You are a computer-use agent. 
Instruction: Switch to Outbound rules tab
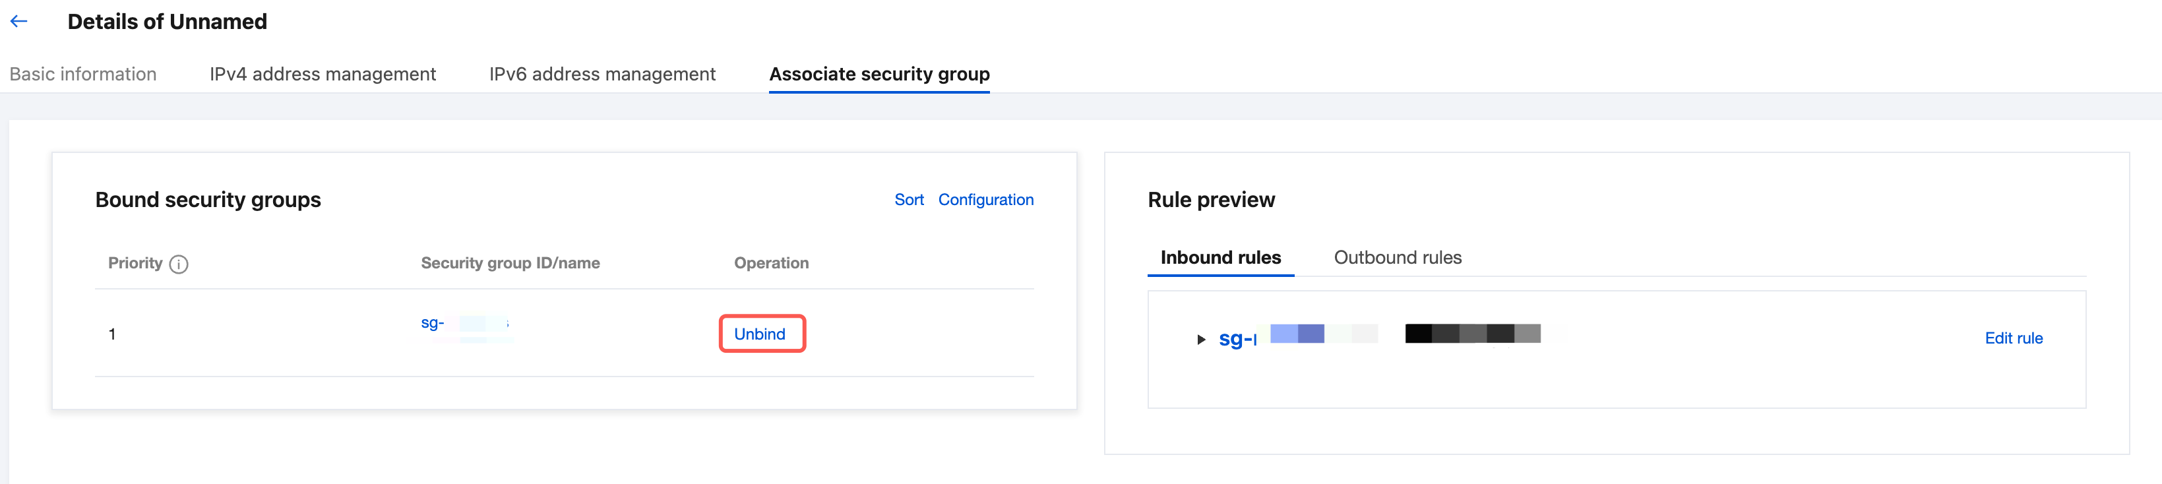[x=1398, y=258]
